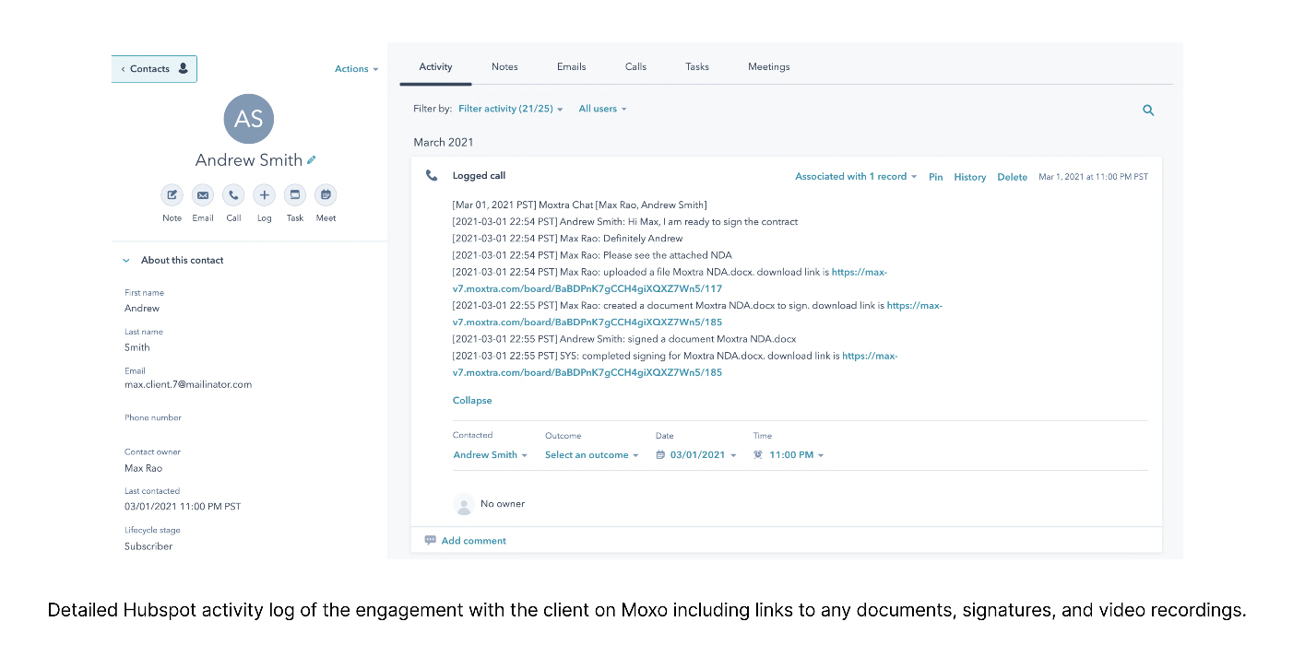Click the activity search magnifier icon
Viewport: 1293px width, 645px height.
(1148, 110)
